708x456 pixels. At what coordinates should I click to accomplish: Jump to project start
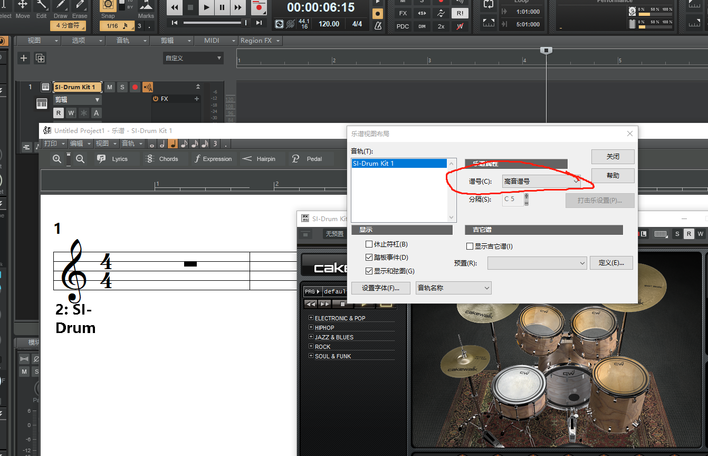click(175, 23)
